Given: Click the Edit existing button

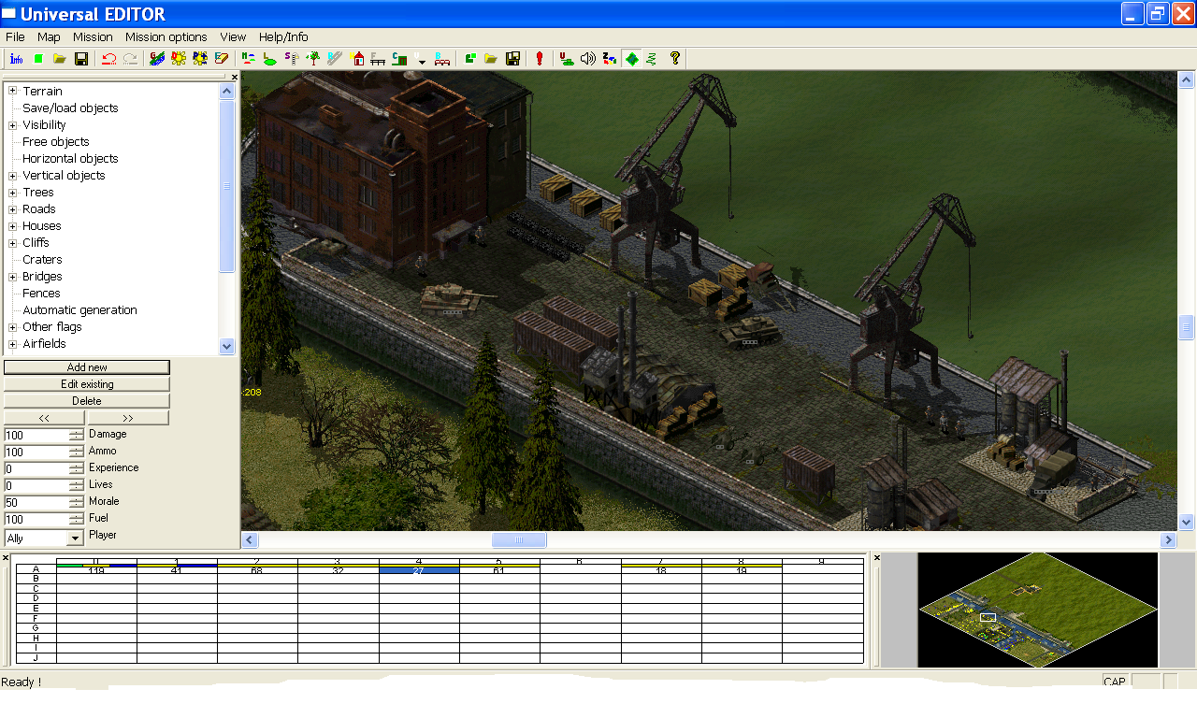Looking at the screenshot, I should [87, 384].
